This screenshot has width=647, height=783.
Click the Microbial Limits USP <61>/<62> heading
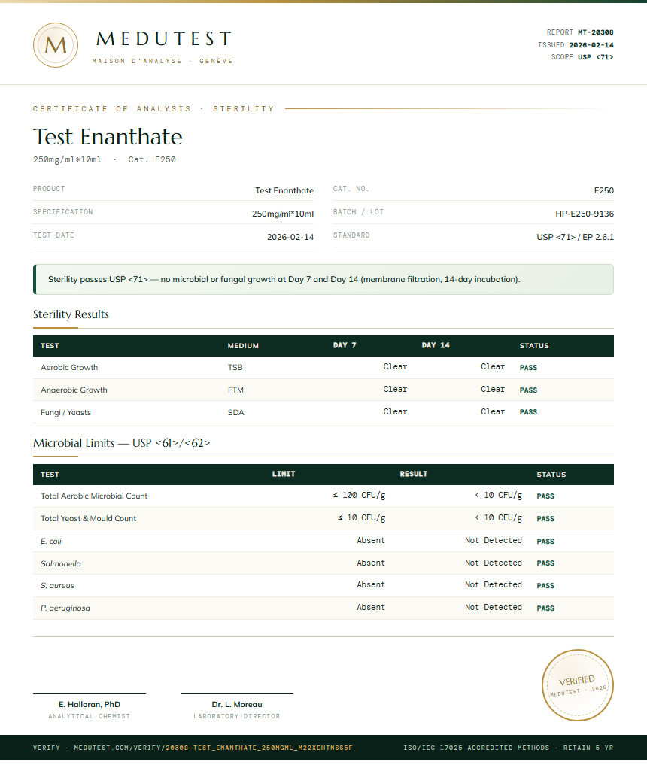121,443
